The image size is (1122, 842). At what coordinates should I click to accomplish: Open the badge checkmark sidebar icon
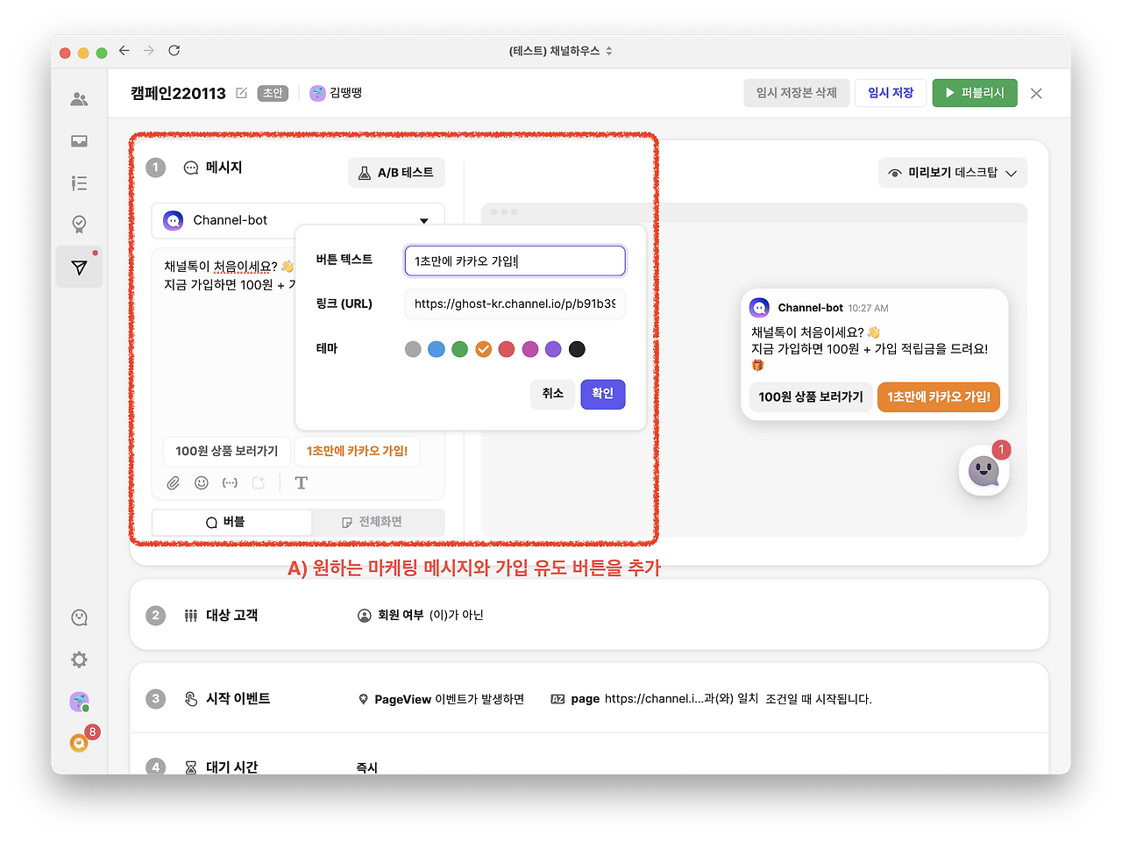[x=79, y=225]
